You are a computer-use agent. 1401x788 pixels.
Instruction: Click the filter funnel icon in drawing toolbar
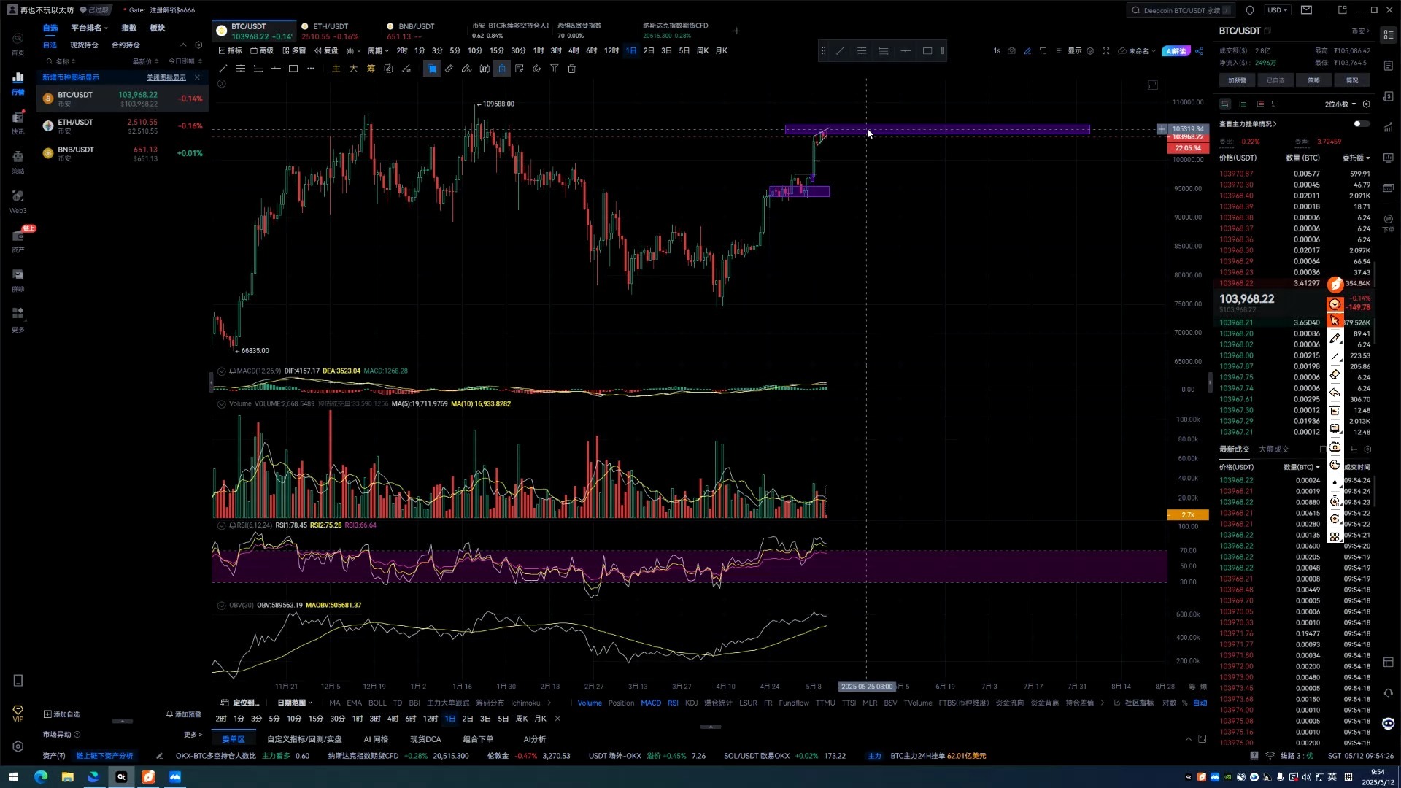(x=555, y=69)
